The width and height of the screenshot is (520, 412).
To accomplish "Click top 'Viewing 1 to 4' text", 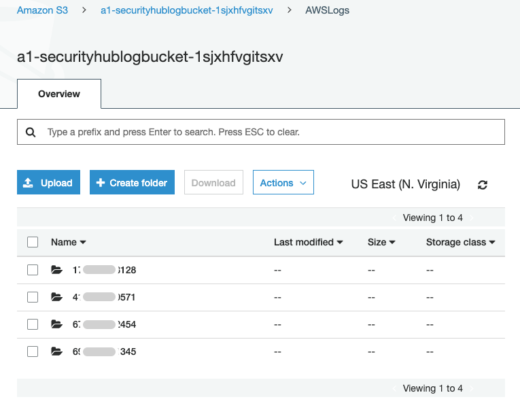I will coord(433,218).
